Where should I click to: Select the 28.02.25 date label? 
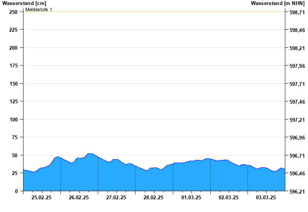154,197
